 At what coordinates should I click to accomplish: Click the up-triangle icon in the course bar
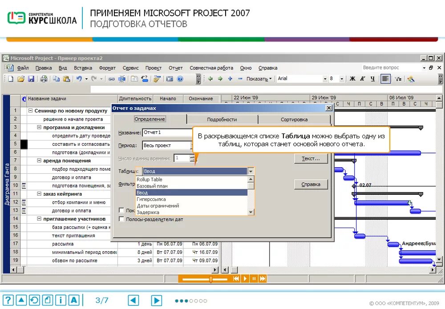tap(21, 300)
